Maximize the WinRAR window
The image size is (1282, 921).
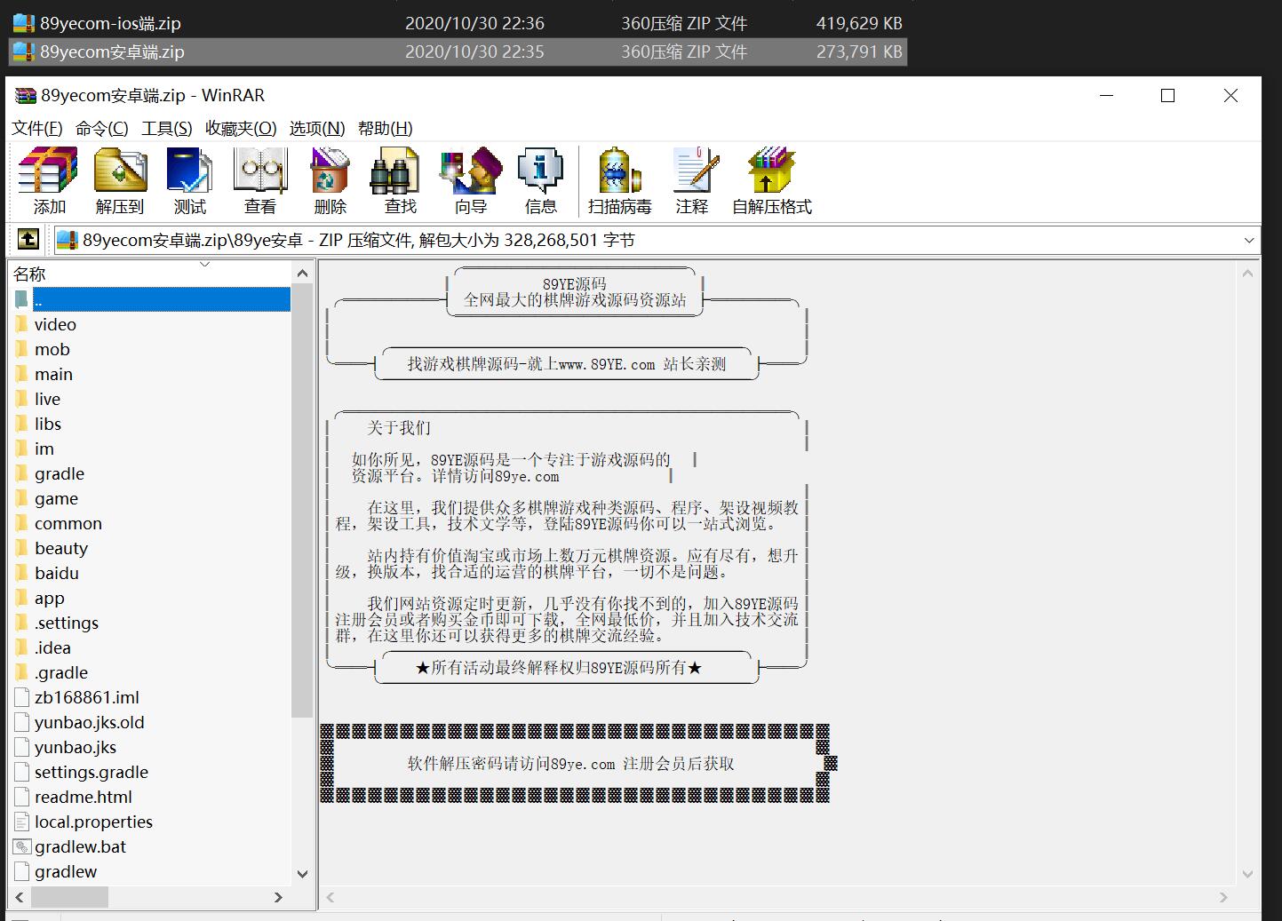click(1168, 96)
